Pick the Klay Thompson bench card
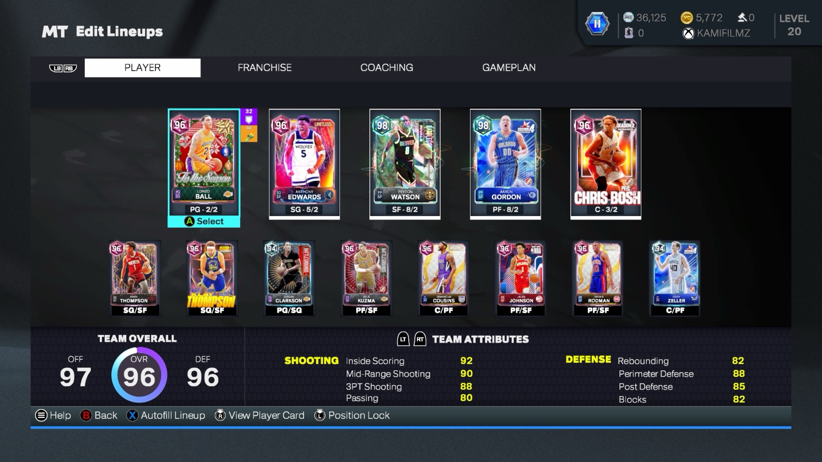 (212, 278)
